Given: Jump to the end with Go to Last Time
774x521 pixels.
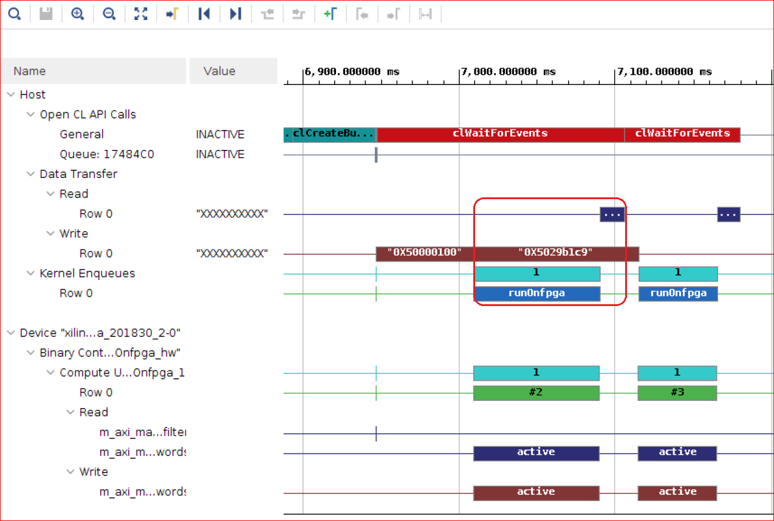Looking at the screenshot, I should [236, 14].
